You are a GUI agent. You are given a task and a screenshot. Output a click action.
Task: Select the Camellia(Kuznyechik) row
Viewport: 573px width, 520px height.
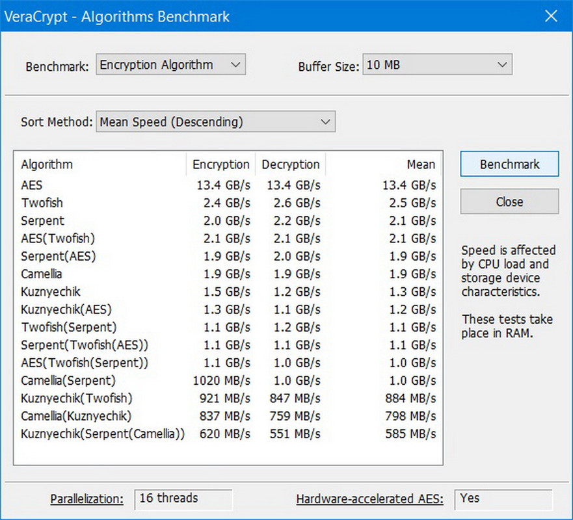tap(228, 416)
